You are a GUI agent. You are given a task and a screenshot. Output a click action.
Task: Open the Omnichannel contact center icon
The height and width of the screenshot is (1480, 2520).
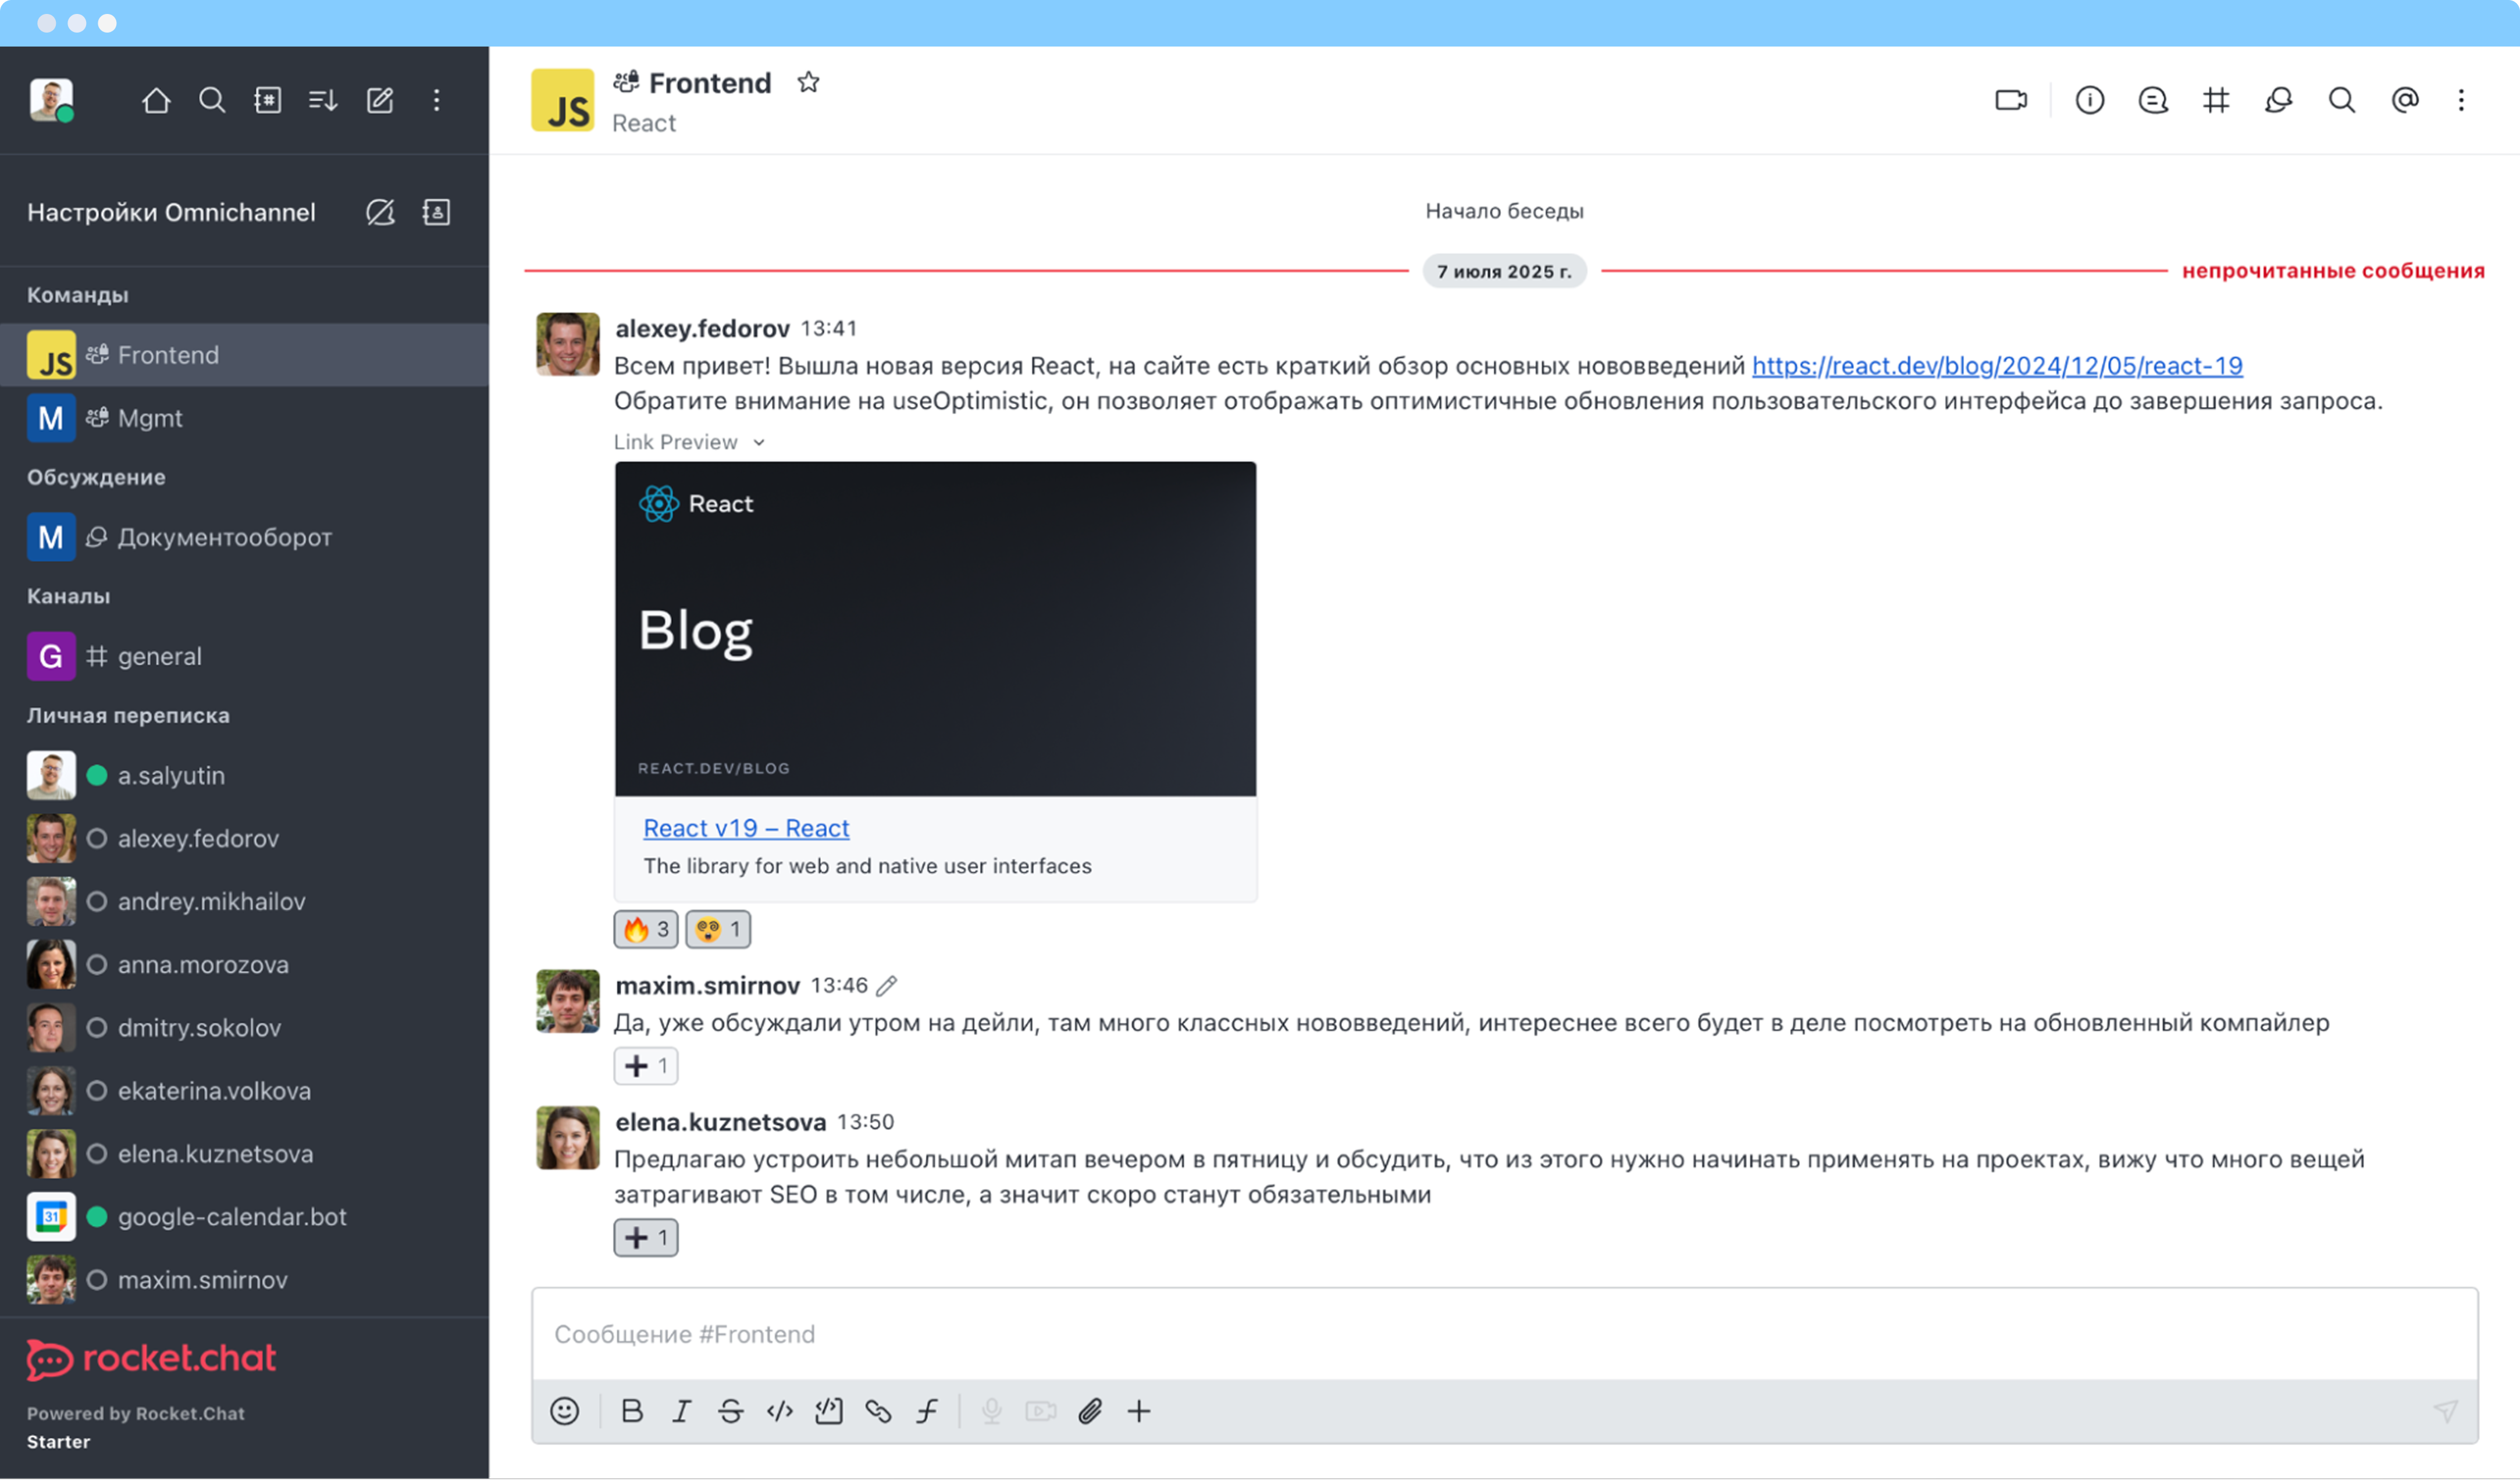tap(436, 212)
